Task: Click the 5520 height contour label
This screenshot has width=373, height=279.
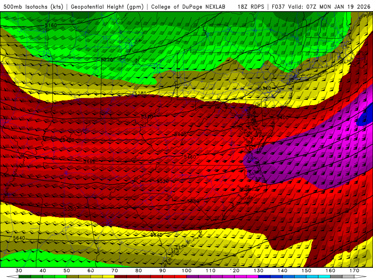Action: coord(163,181)
